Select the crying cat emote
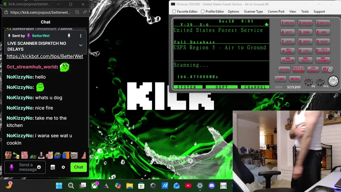Screen dimensions: 341x192 pos(74,155)
